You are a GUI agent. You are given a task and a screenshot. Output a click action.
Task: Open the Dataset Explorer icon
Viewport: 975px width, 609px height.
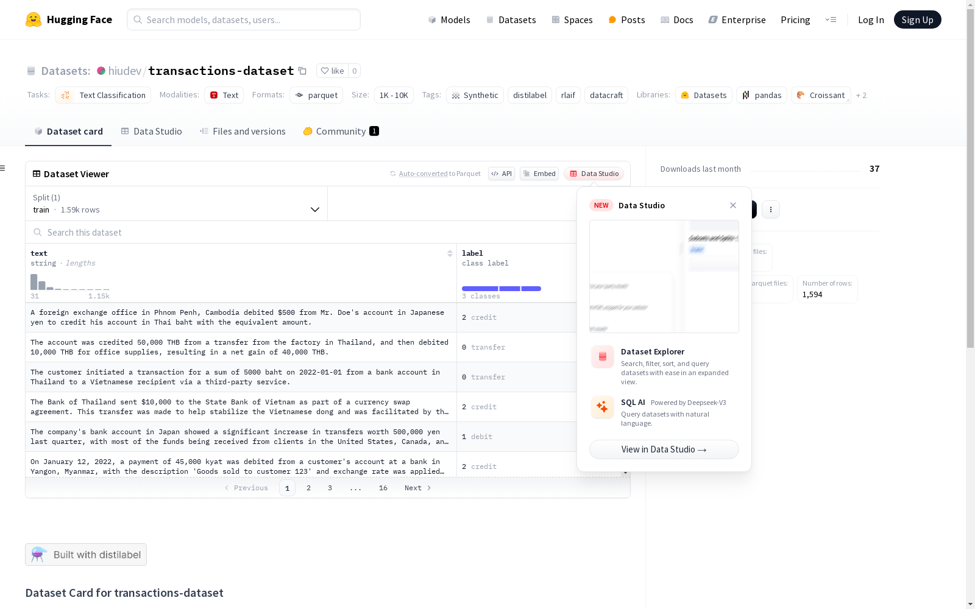click(603, 357)
